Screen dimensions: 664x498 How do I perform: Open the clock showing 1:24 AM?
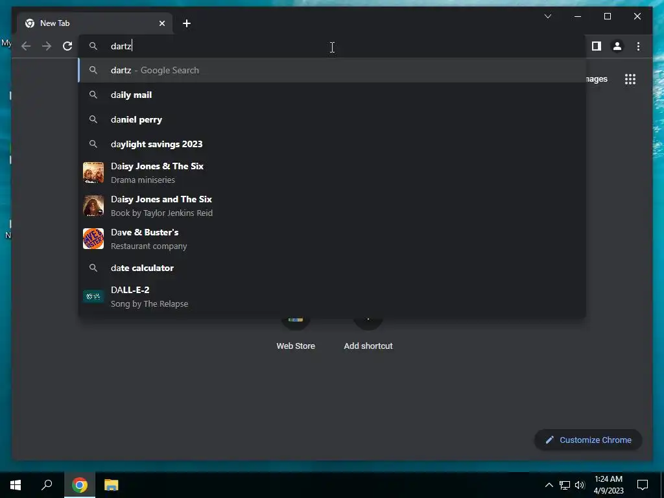(x=608, y=485)
